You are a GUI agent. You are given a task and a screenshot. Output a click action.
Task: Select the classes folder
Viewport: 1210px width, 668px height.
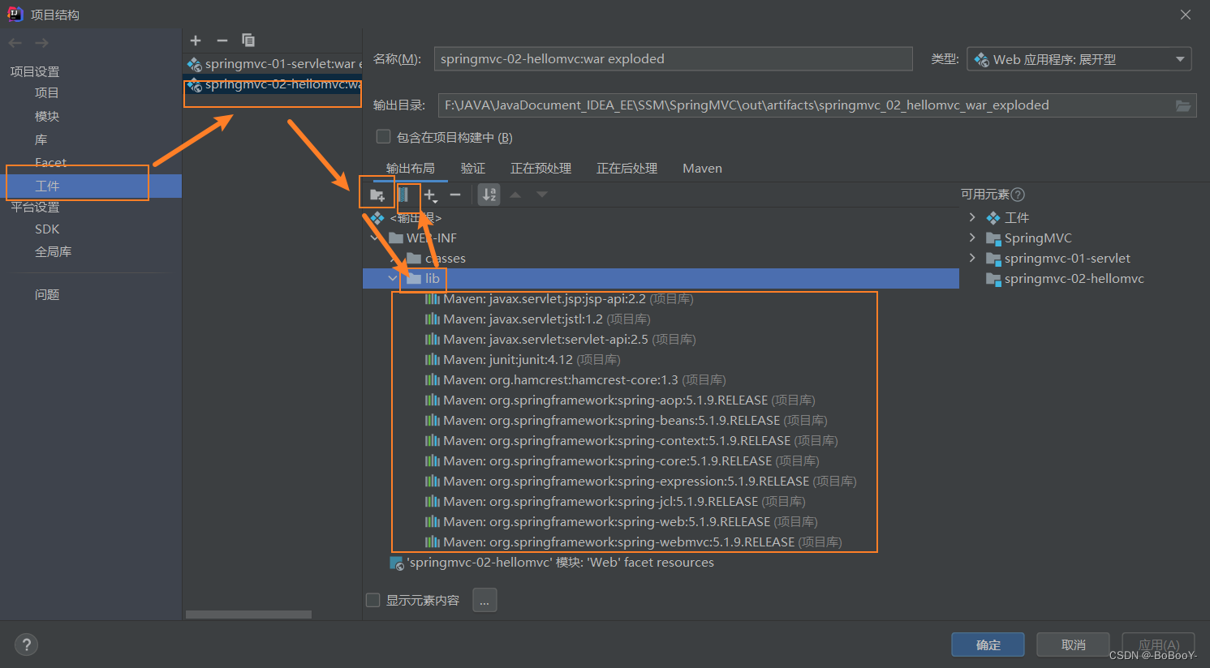tap(437, 259)
